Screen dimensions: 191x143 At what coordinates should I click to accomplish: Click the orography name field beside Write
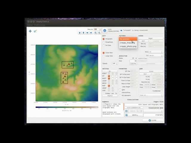click(153, 115)
